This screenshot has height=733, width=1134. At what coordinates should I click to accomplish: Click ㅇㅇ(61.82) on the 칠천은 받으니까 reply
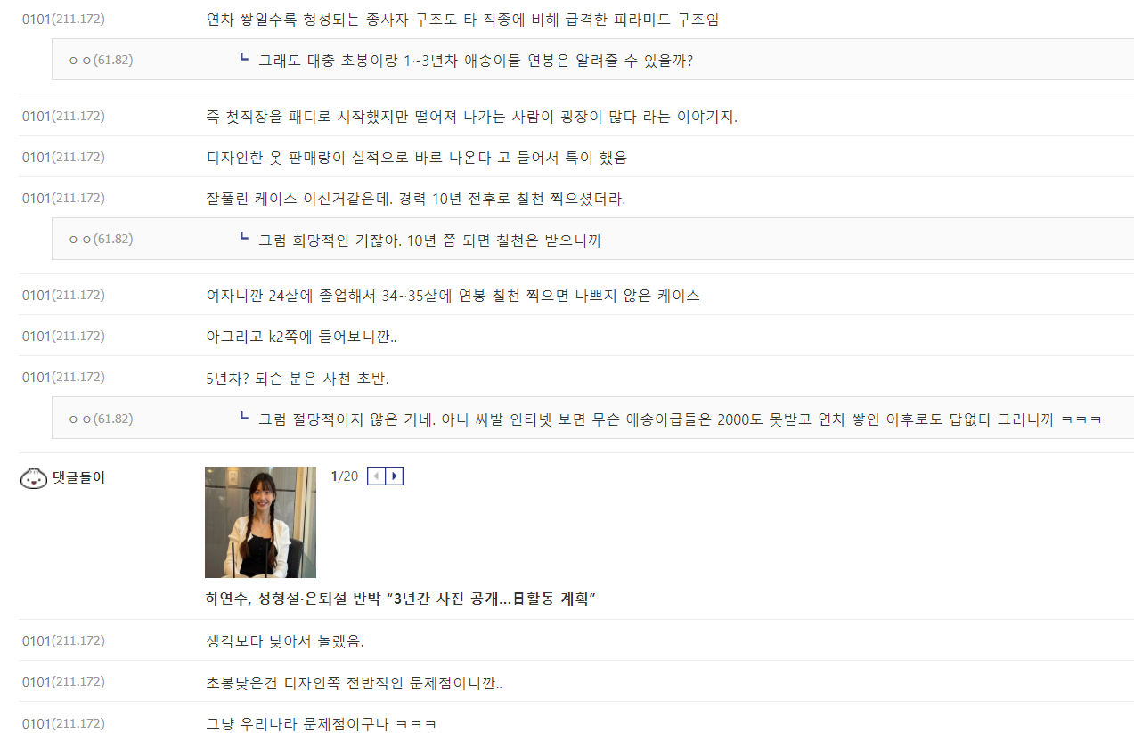tap(101, 239)
